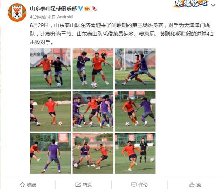Open first photo of orange and dark players
This screenshot has height=189, width=222.
(50, 69)
